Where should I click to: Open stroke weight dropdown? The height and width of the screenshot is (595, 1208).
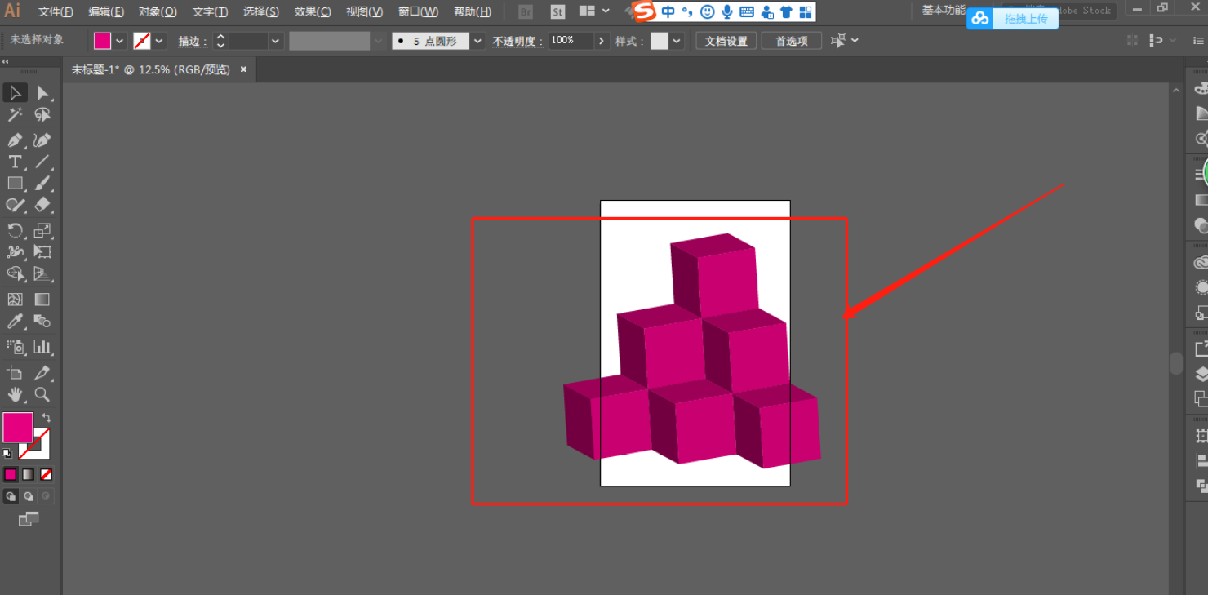tap(276, 41)
